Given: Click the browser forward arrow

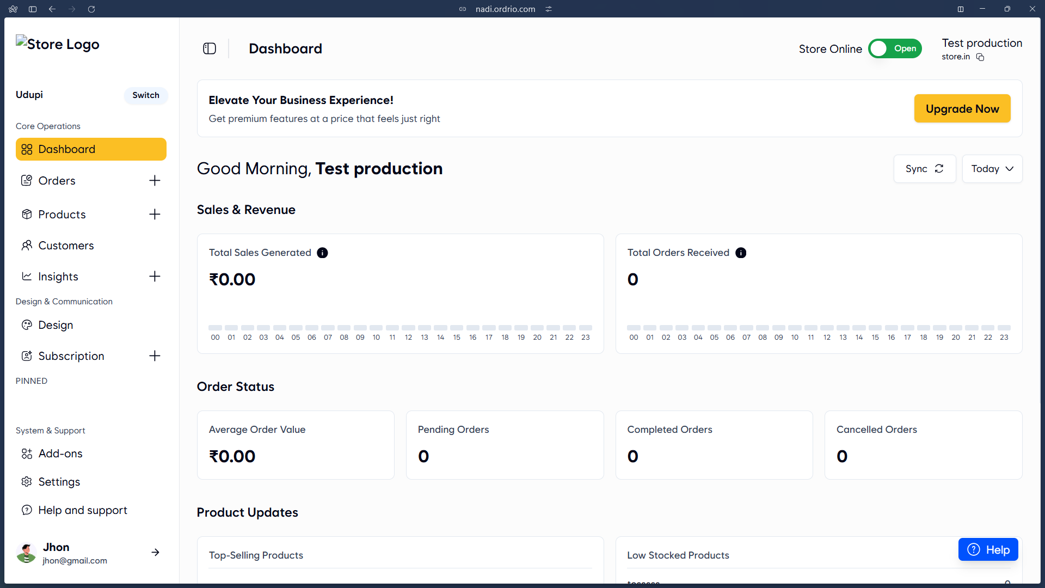Looking at the screenshot, I should pos(72,9).
